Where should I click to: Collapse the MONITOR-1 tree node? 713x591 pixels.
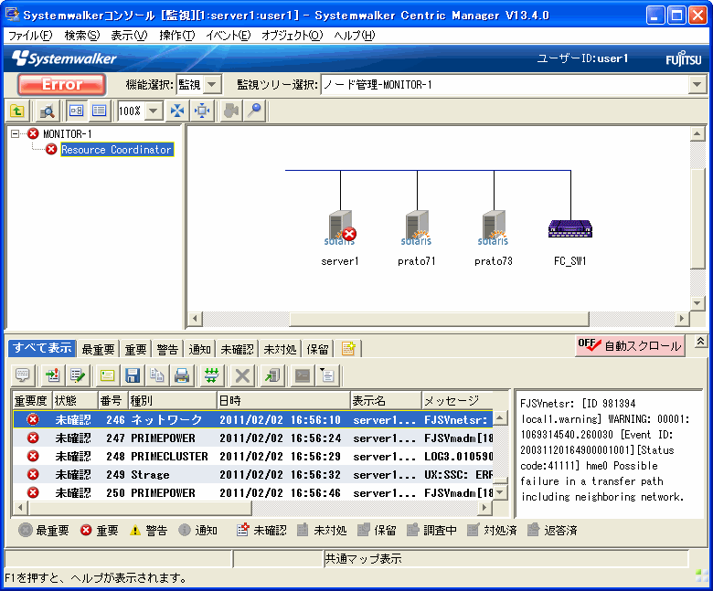pyautogui.click(x=15, y=133)
